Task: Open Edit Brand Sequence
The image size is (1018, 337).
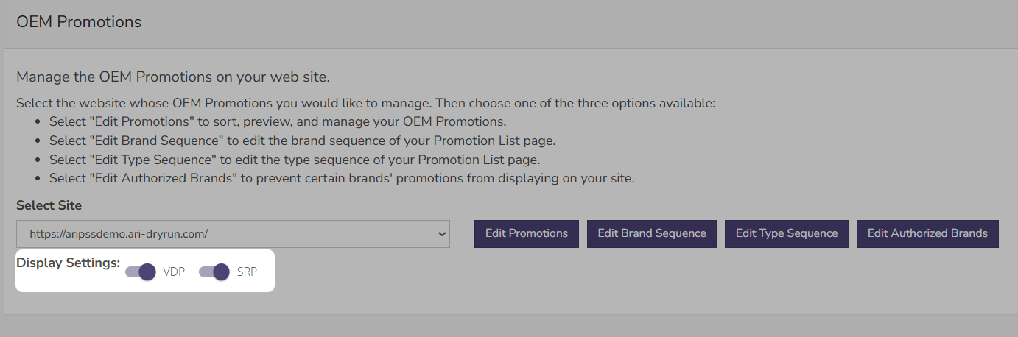Action: pyautogui.click(x=652, y=233)
